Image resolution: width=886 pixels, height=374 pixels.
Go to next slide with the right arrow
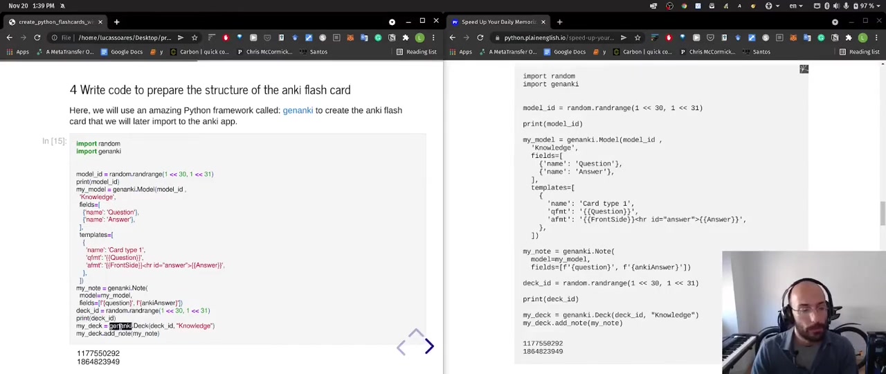[429, 346]
